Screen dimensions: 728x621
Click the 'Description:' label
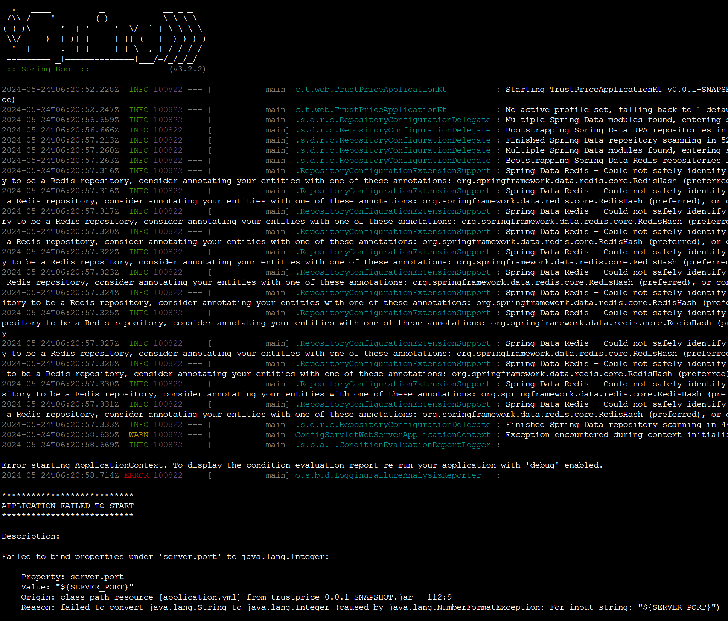tap(31, 536)
